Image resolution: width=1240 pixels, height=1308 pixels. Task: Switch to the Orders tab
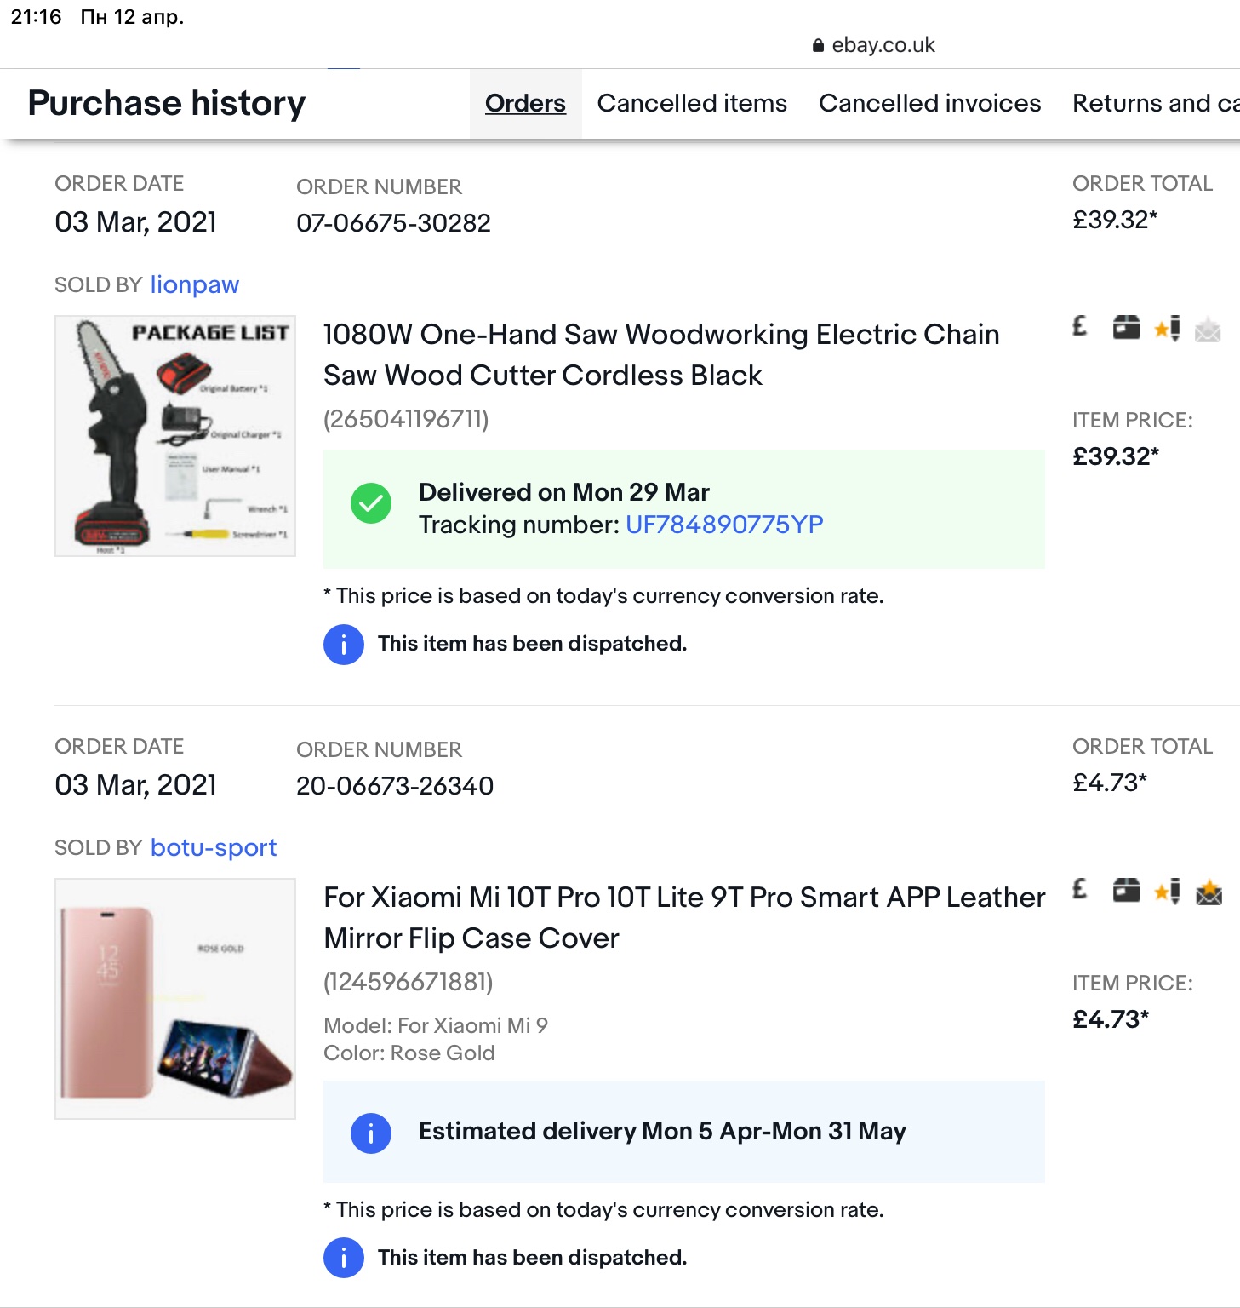(x=525, y=103)
